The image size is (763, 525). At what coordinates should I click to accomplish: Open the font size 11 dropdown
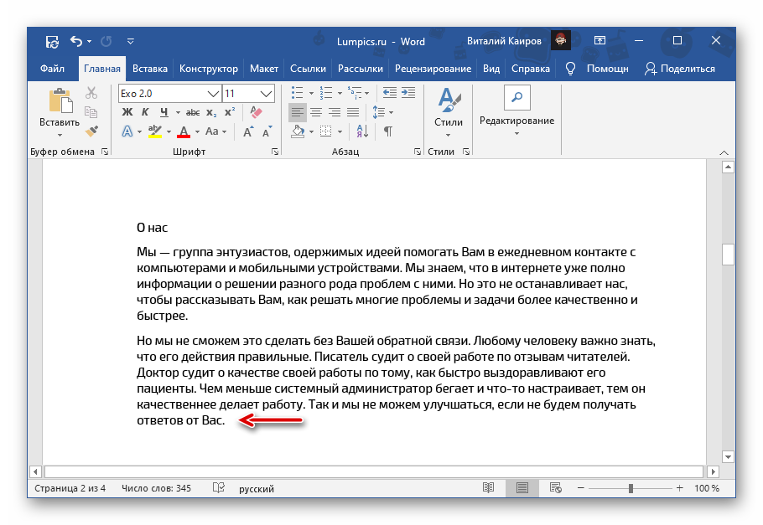pyautogui.click(x=266, y=93)
